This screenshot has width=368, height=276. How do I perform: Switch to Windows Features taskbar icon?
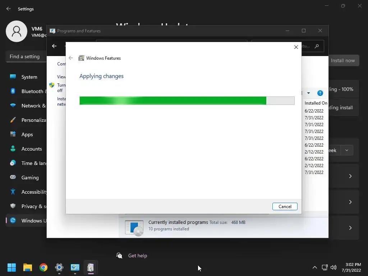point(91,267)
